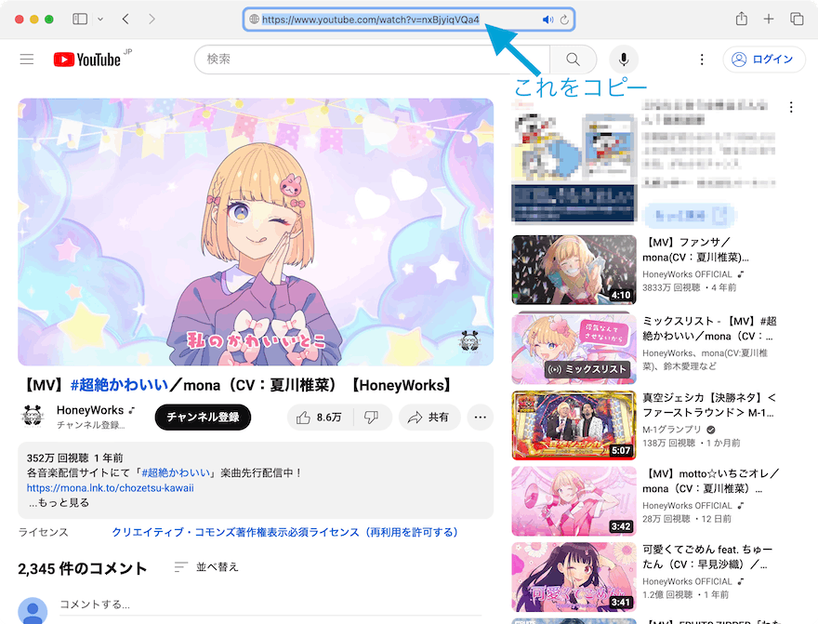
Task: Open the 真空ジェシカ【決勝ネタ】 video title
Action: (709, 405)
